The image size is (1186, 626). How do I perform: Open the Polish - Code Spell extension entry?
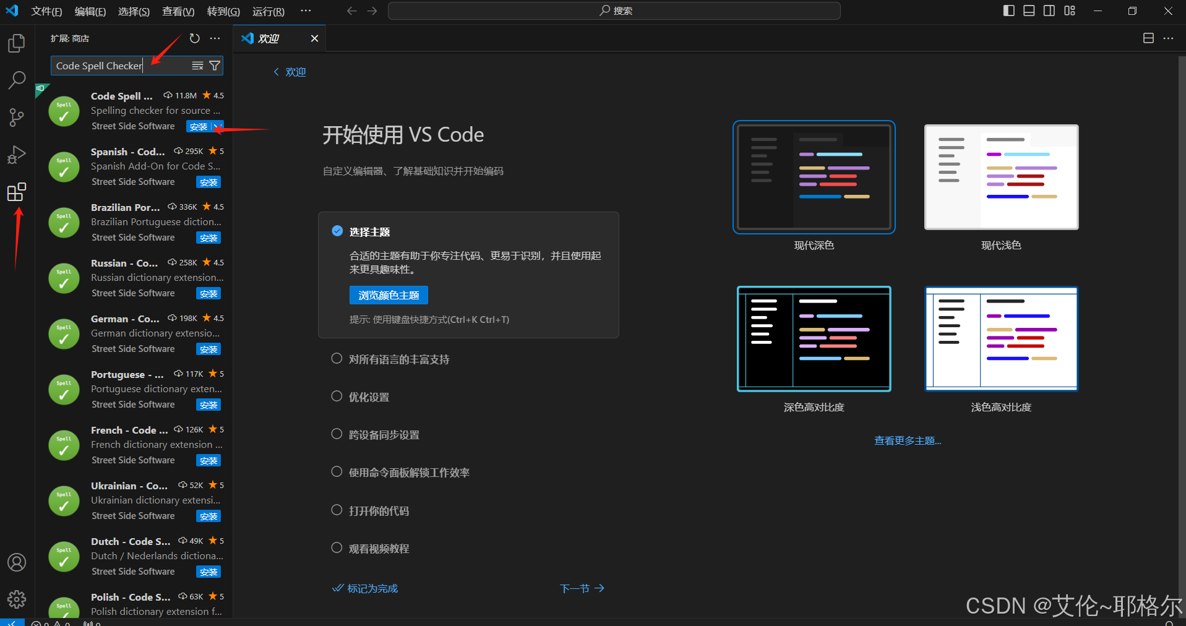pos(134,603)
